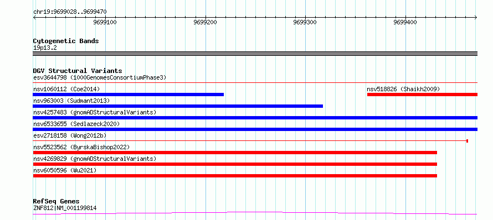493x220 pixels.
Task: Select the gray 19p13.2 cytogenetic band bar
Action: click(255, 54)
